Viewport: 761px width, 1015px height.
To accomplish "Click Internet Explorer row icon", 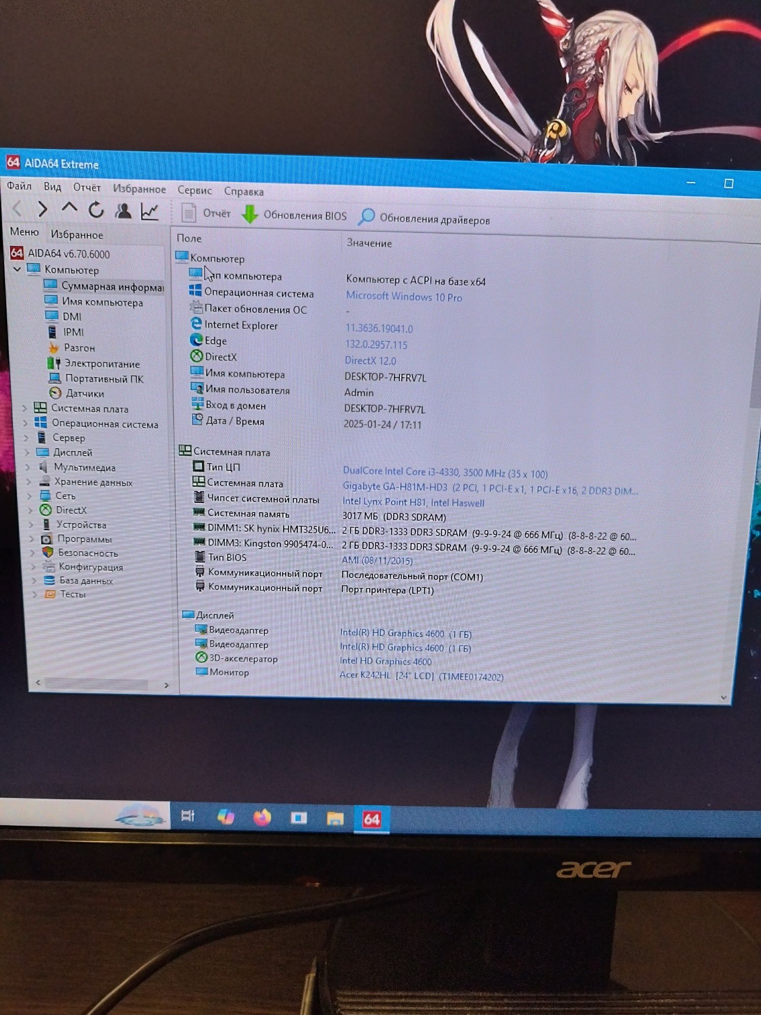I will coord(196,323).
